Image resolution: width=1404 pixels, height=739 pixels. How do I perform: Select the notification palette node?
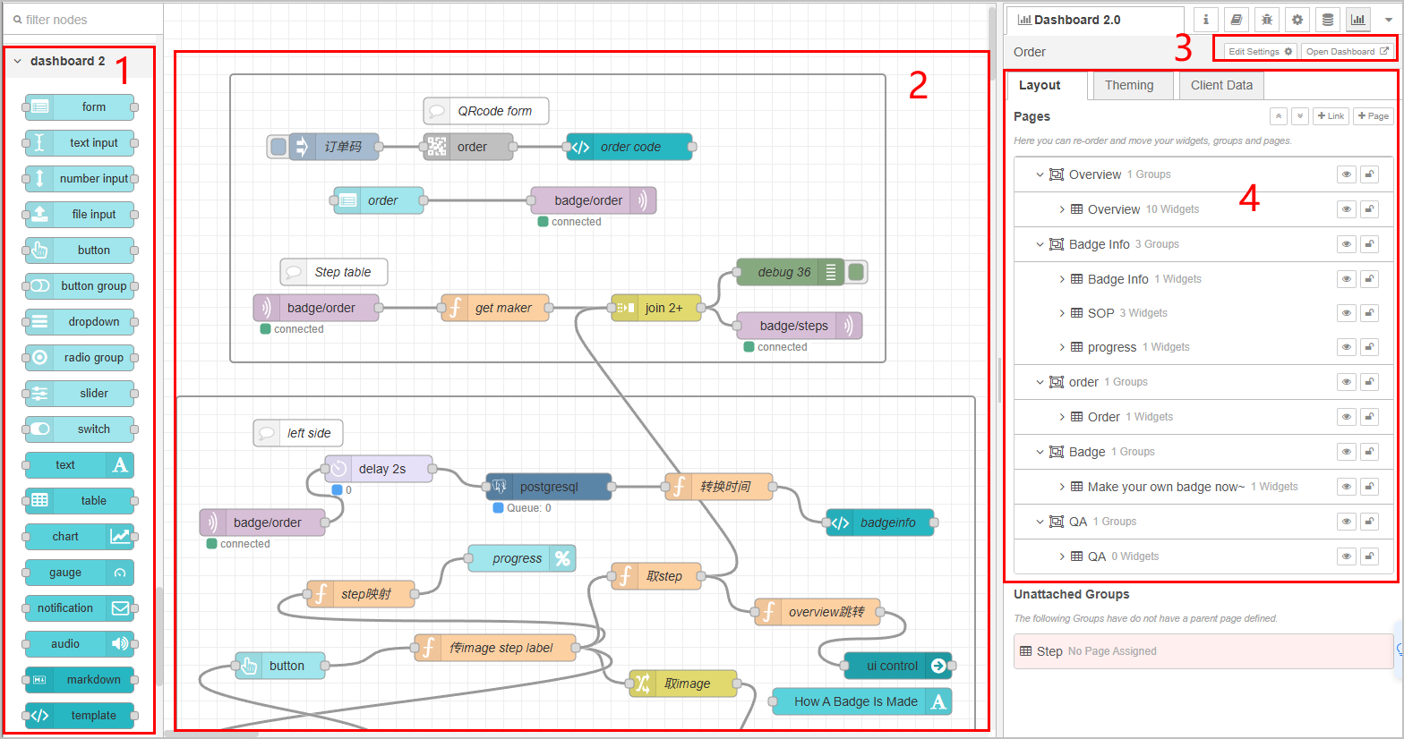(80, 608)
